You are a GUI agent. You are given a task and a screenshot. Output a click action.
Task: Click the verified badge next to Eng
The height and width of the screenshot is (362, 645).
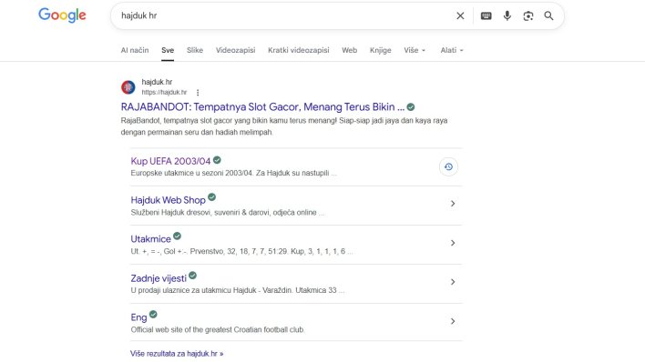(153, 315)
